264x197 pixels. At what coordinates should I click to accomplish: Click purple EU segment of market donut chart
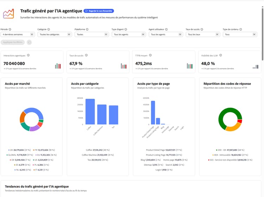[35, 128]
